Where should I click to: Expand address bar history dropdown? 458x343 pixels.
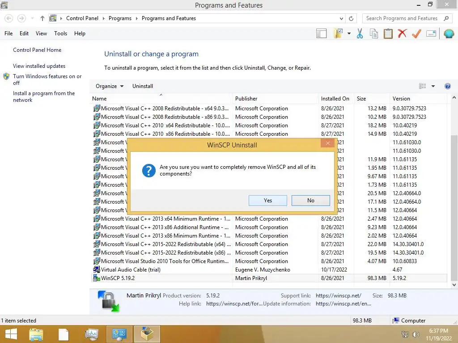[x=341, y=18]
